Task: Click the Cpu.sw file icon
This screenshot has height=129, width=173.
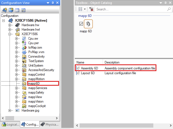Action: coord(24,39)
